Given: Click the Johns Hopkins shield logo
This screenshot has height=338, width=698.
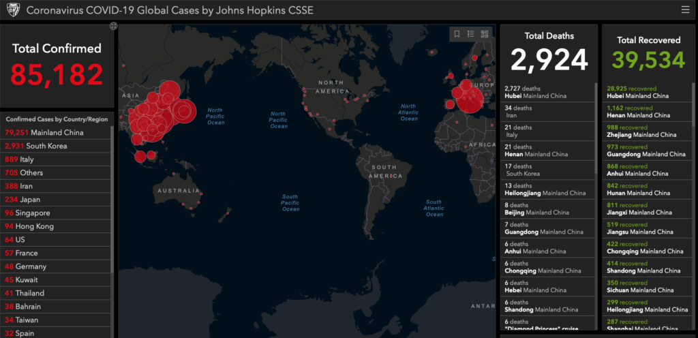Looking at the screenshot, I should click(x=12, y=10).
